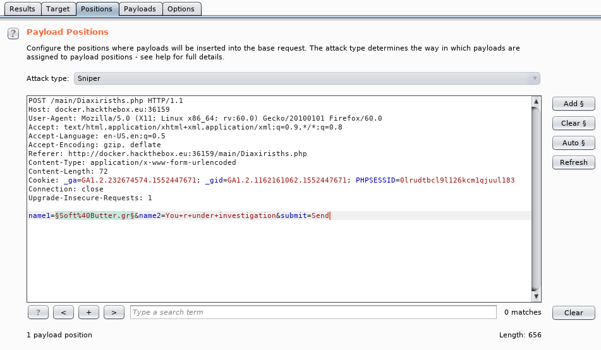Open the Options tab
Viewport: 601px width, 350px height.
click(181, 9)
